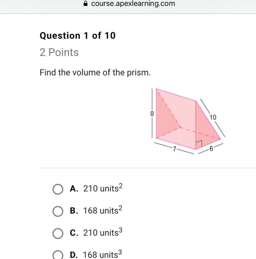Click the answer C label 210 units³
This screenshot has height=259, width=256.
tap(103, 232)
